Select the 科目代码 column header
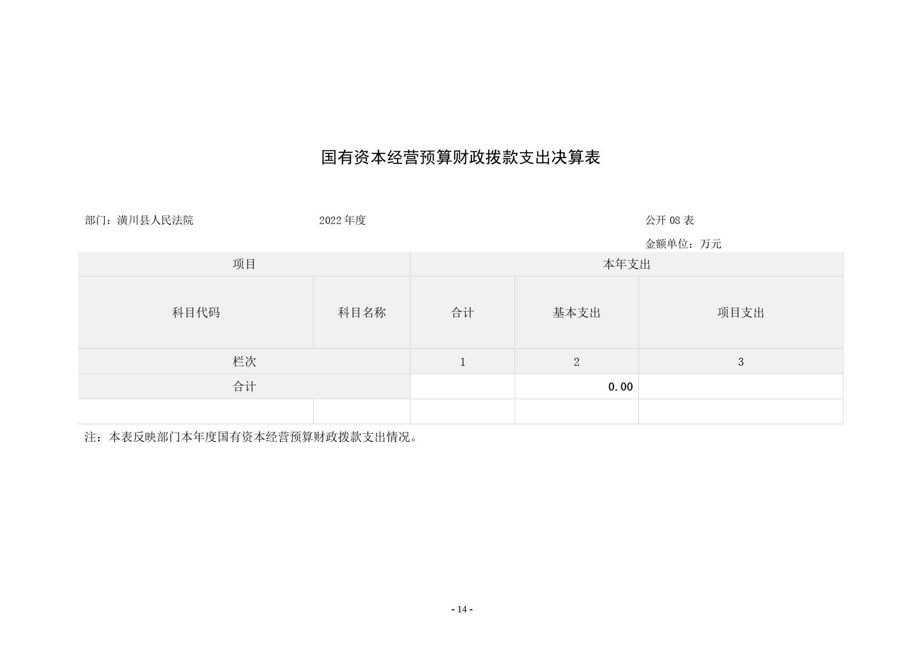This screenshot has width=924, height=654. [x=196, y=313]
